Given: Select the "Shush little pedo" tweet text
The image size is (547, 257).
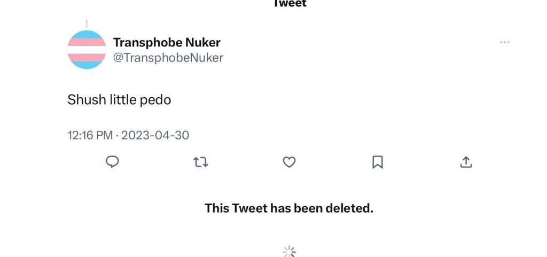Looking at the screenshot, I should pyautogui.click(x=119, y=100).
